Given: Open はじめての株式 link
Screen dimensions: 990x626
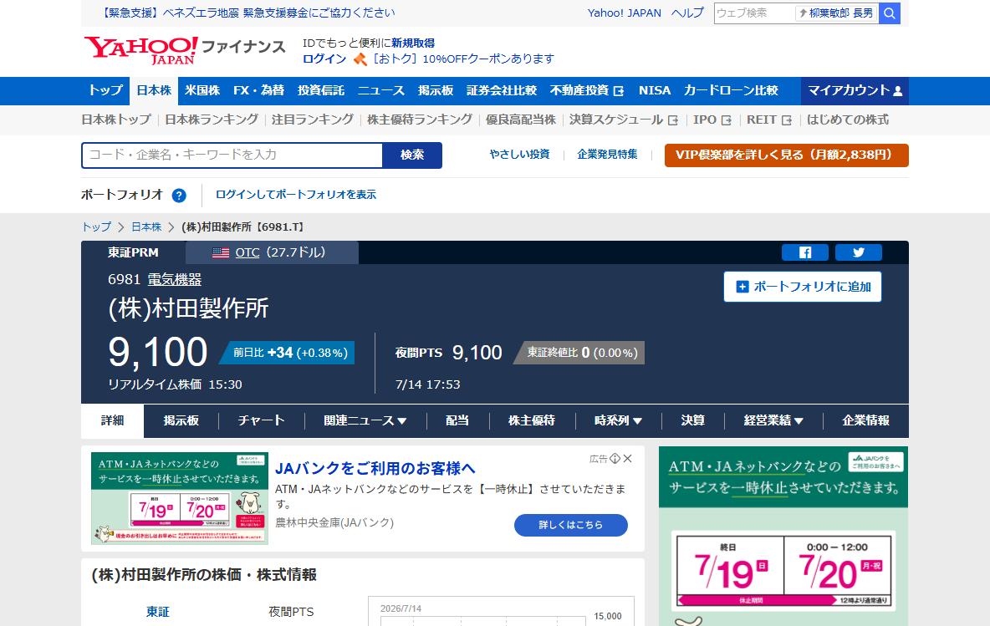Looking at the screenshot, I should point(847,120).
